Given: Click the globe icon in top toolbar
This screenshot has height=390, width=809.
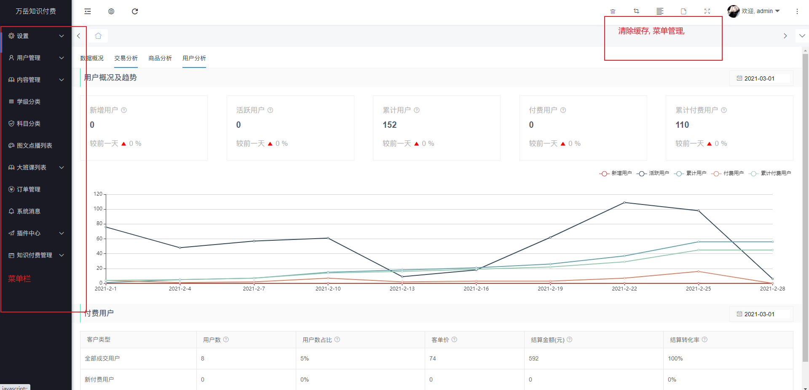Looking at the screenshot, I should pos(111,11).
